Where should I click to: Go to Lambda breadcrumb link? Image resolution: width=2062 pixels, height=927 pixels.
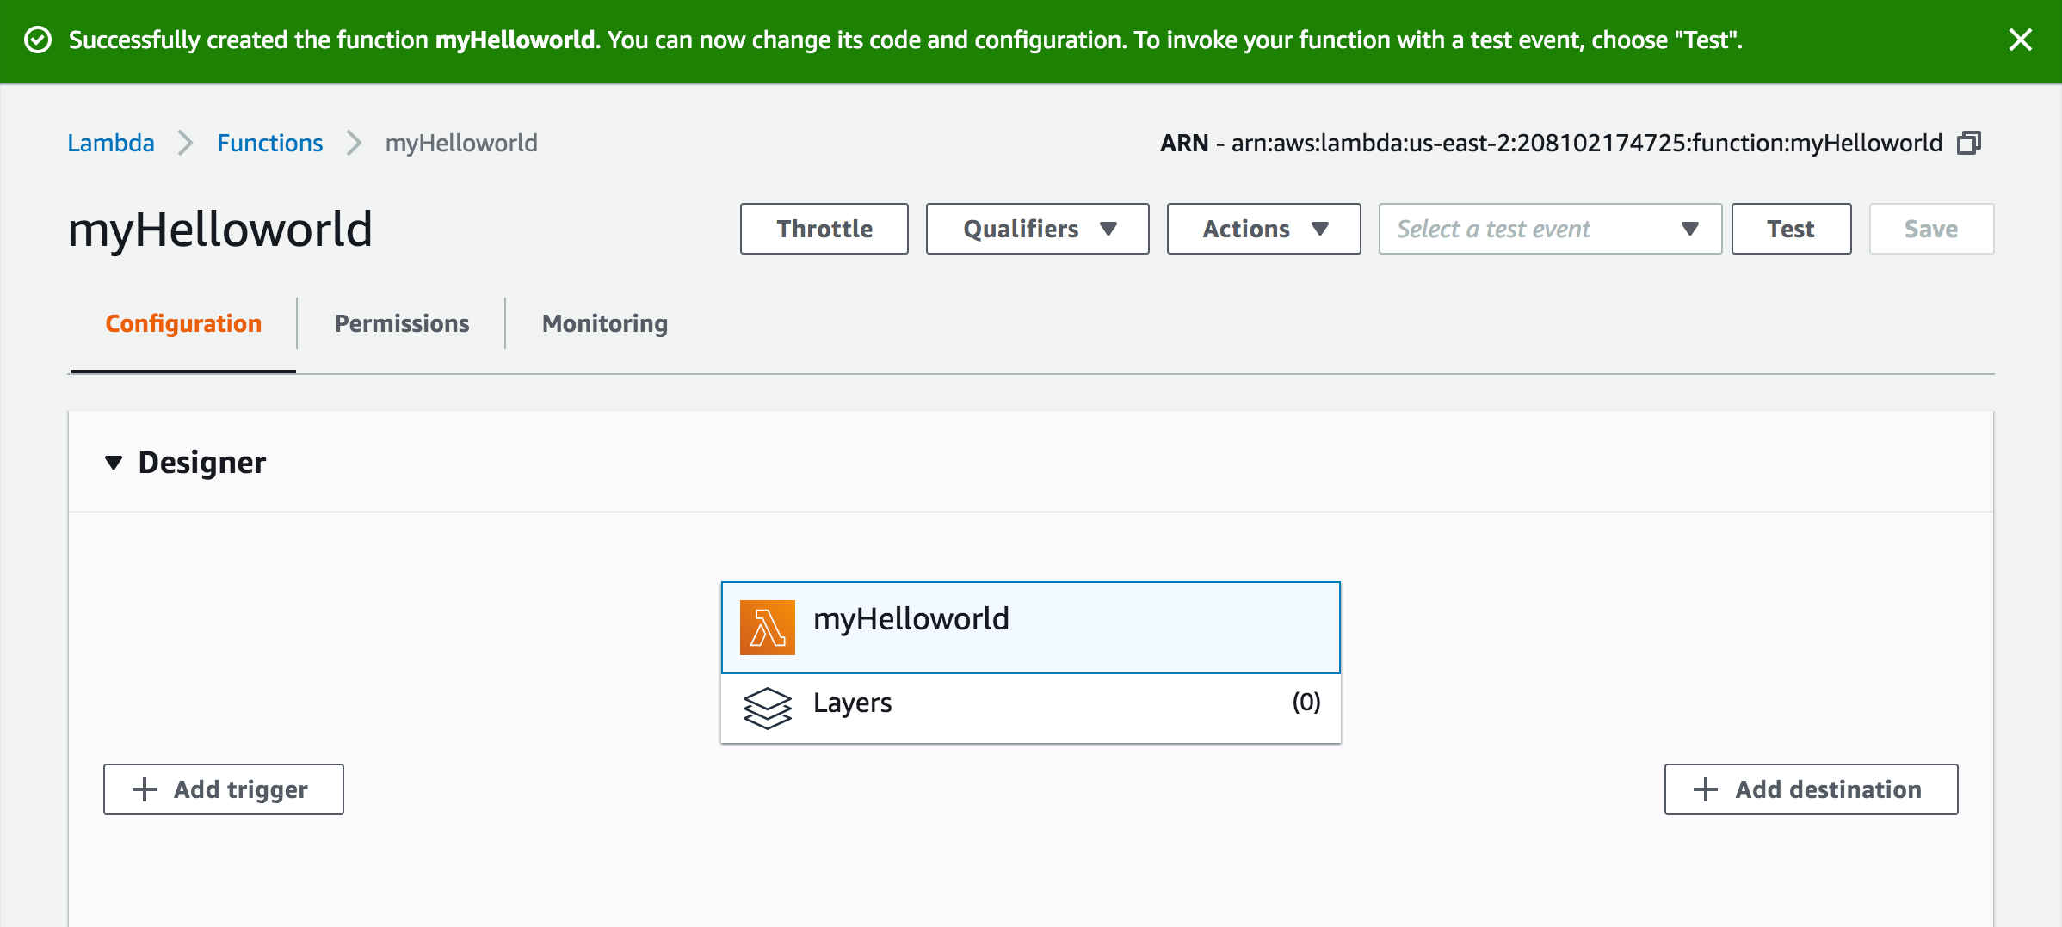(x=111, y=143)
